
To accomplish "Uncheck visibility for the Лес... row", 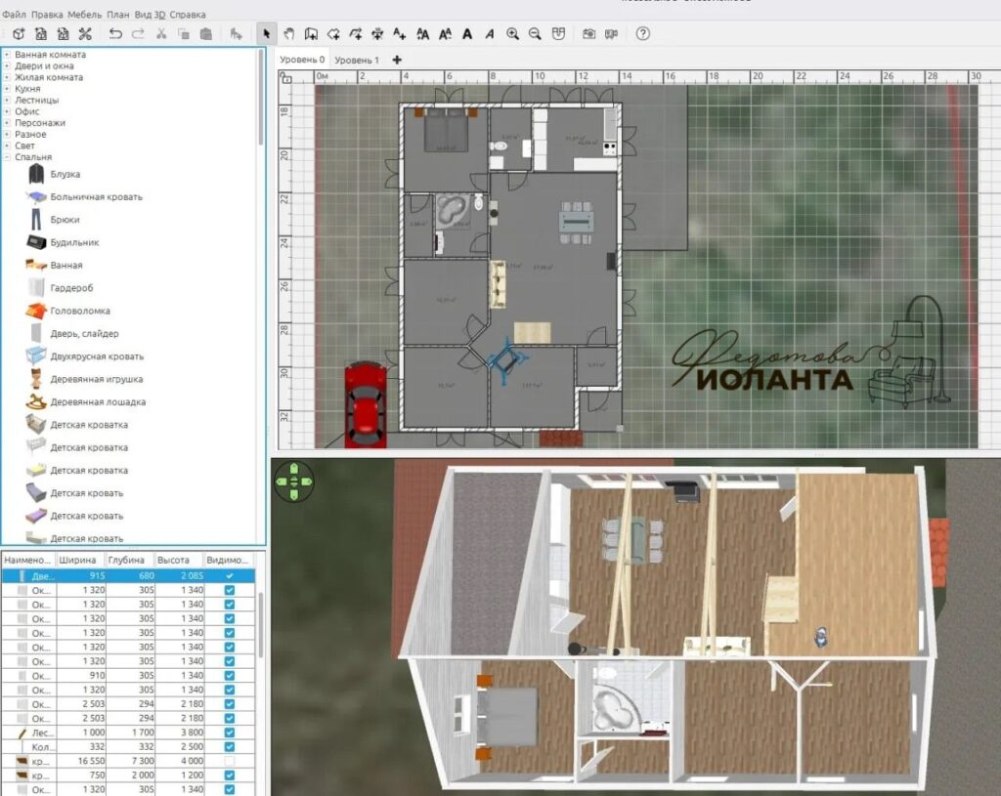I will (x=229, y=733).
